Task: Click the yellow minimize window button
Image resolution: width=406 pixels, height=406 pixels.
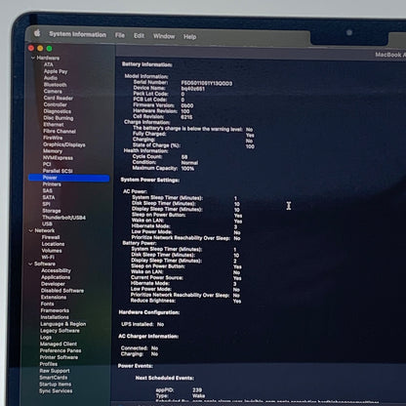Action: pos(40,49)
